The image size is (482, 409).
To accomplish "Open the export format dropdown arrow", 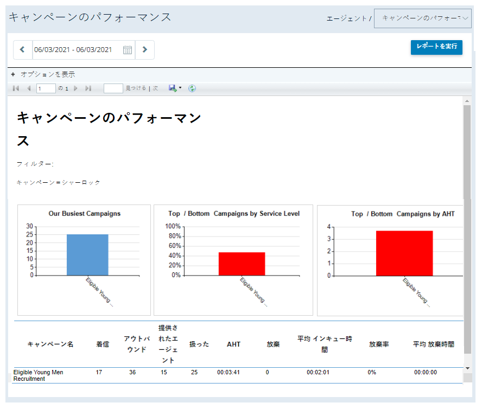I will coord(180,88).
